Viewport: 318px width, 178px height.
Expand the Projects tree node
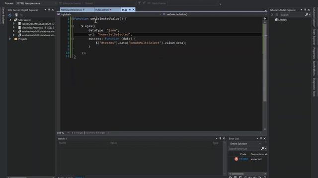tap(10, 39)
